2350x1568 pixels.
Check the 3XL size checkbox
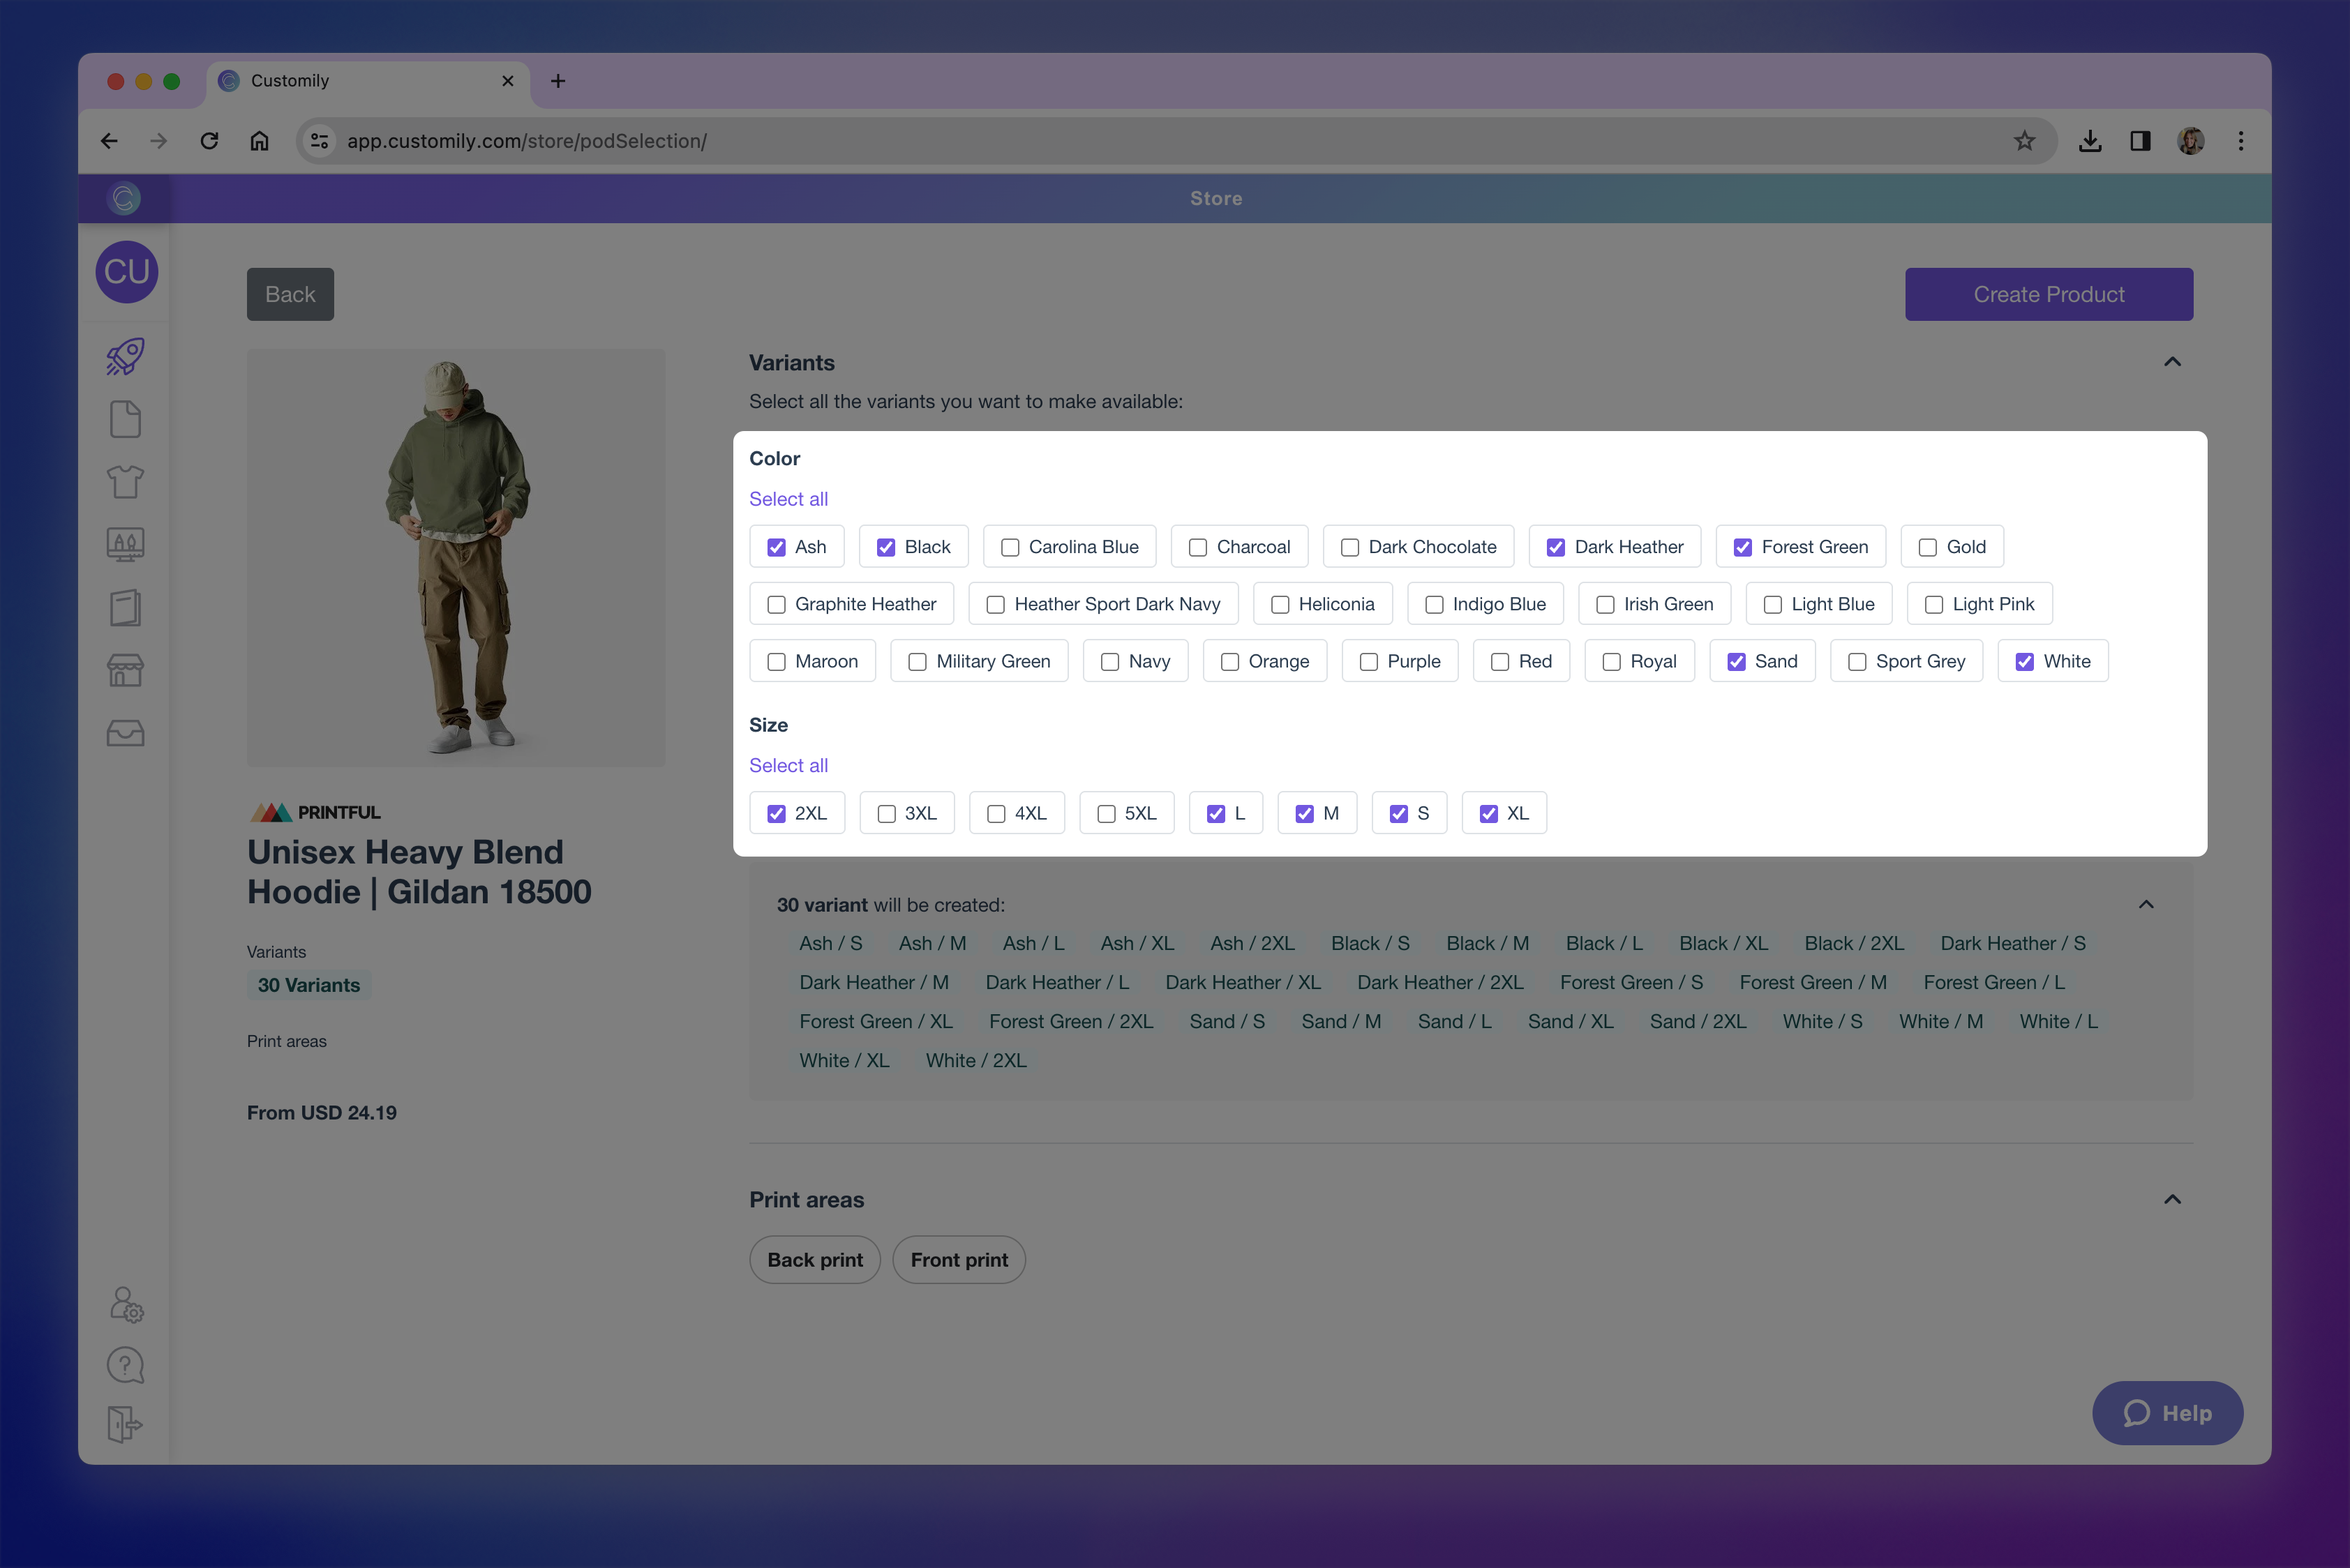pyautogui.click(x=886, y=814)
